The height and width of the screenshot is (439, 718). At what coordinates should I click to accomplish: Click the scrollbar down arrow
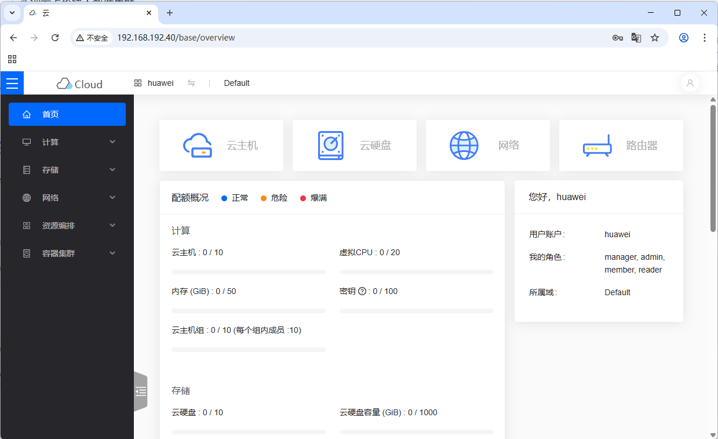(713, 434)
